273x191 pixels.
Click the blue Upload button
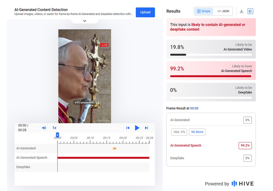click(145, 12)
